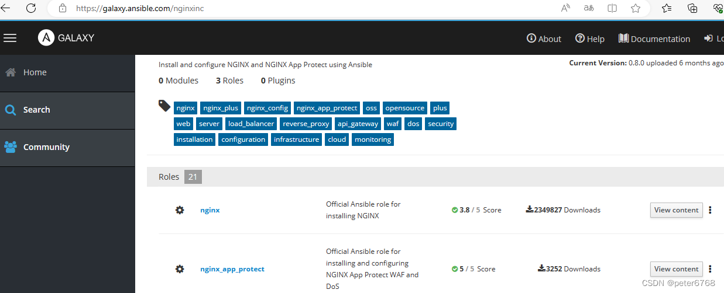Click the load_balancer tag
Screen dimensions: 724x293
[x=251, y=124]
